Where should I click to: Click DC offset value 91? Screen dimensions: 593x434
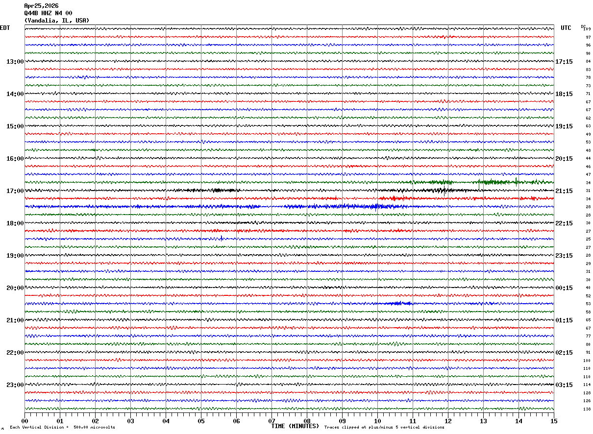(x=588, y=353)
